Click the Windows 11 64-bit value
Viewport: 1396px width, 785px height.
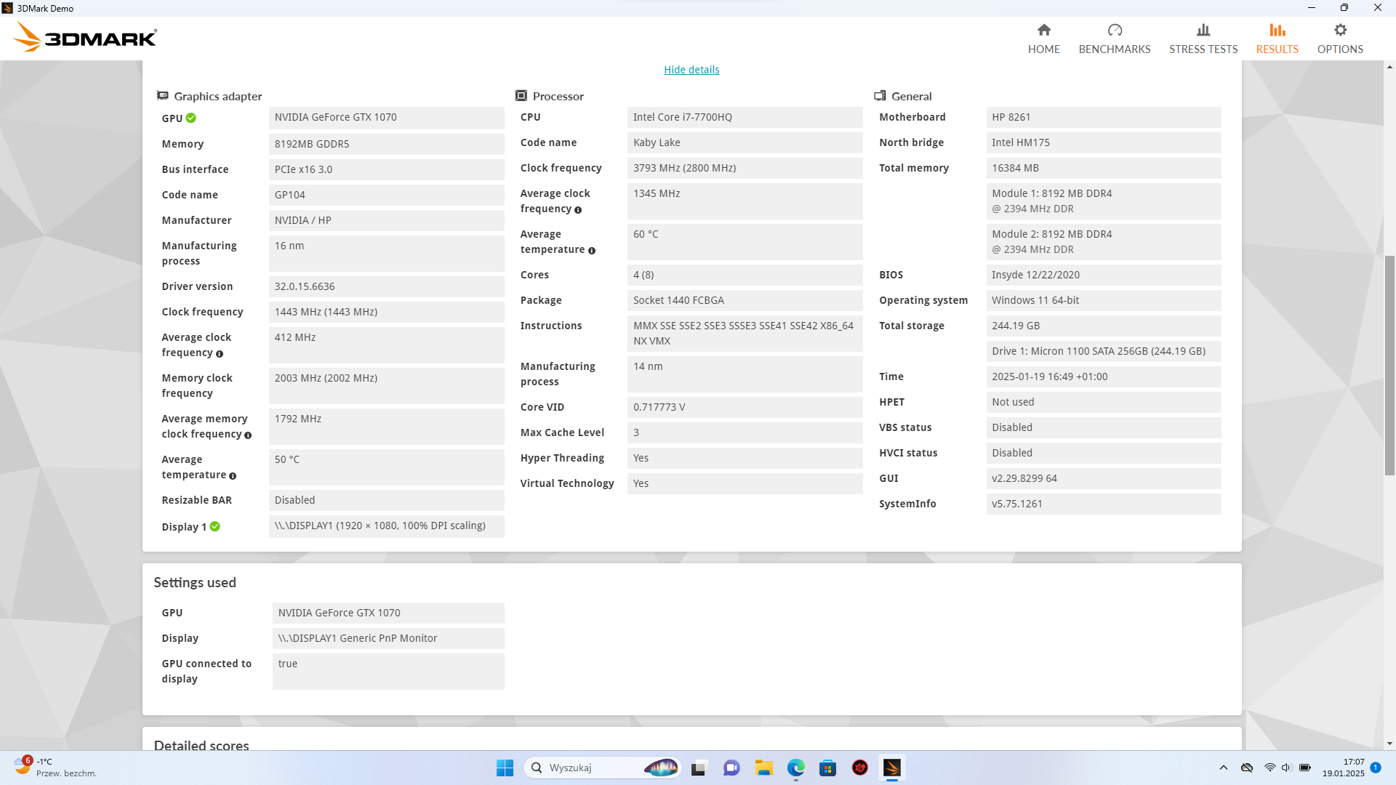(1103, 300)
